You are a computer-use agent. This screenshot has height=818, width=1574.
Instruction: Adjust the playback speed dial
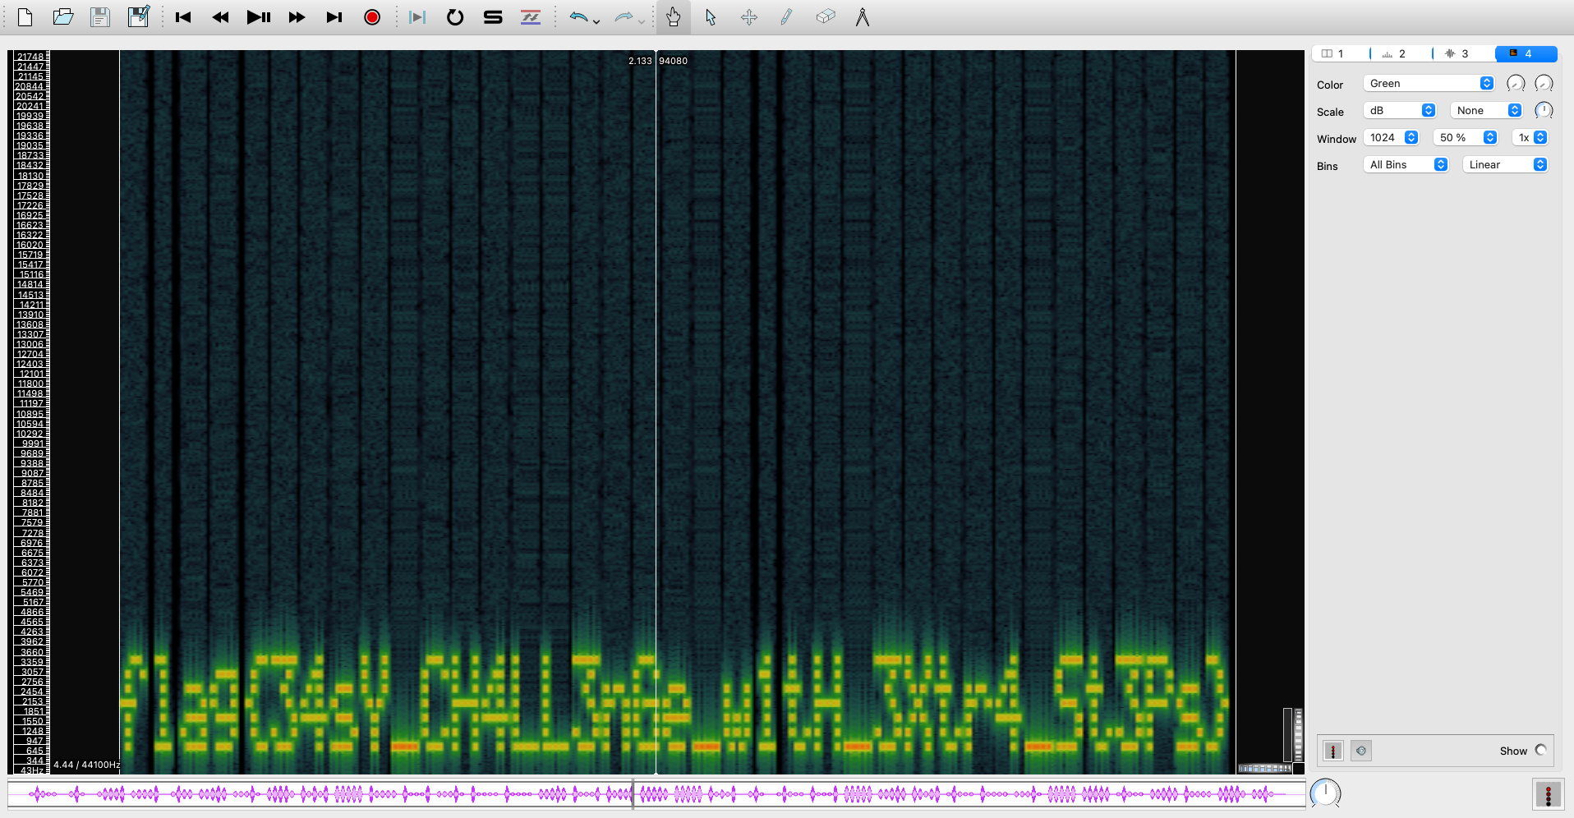[1324, 793]
